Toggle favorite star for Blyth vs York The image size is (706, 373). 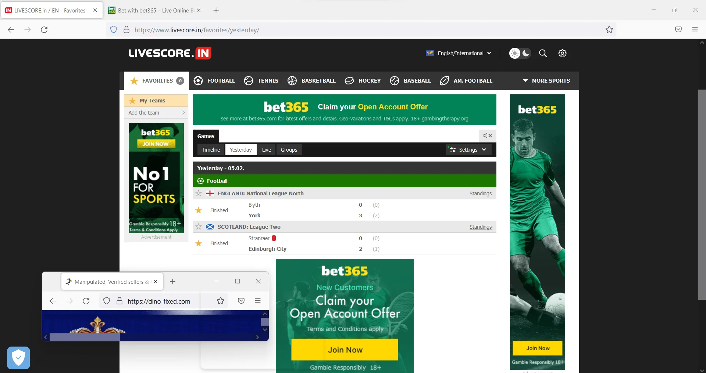coord(199,210)
